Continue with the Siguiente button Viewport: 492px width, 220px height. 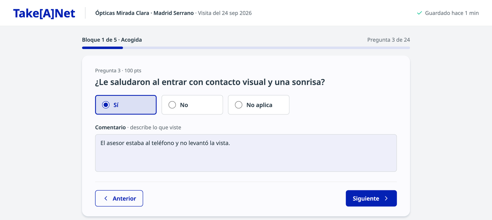coord(371,198)
